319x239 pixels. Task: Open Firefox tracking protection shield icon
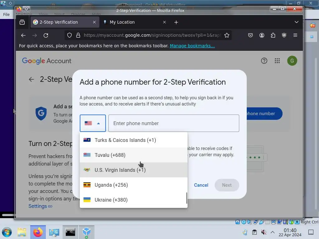point(69,35)
